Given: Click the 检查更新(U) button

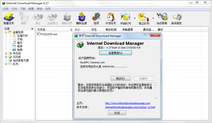Looking at the screenshot, I should point(115,53).
